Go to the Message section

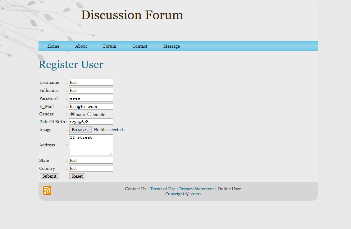coord(171,46)
